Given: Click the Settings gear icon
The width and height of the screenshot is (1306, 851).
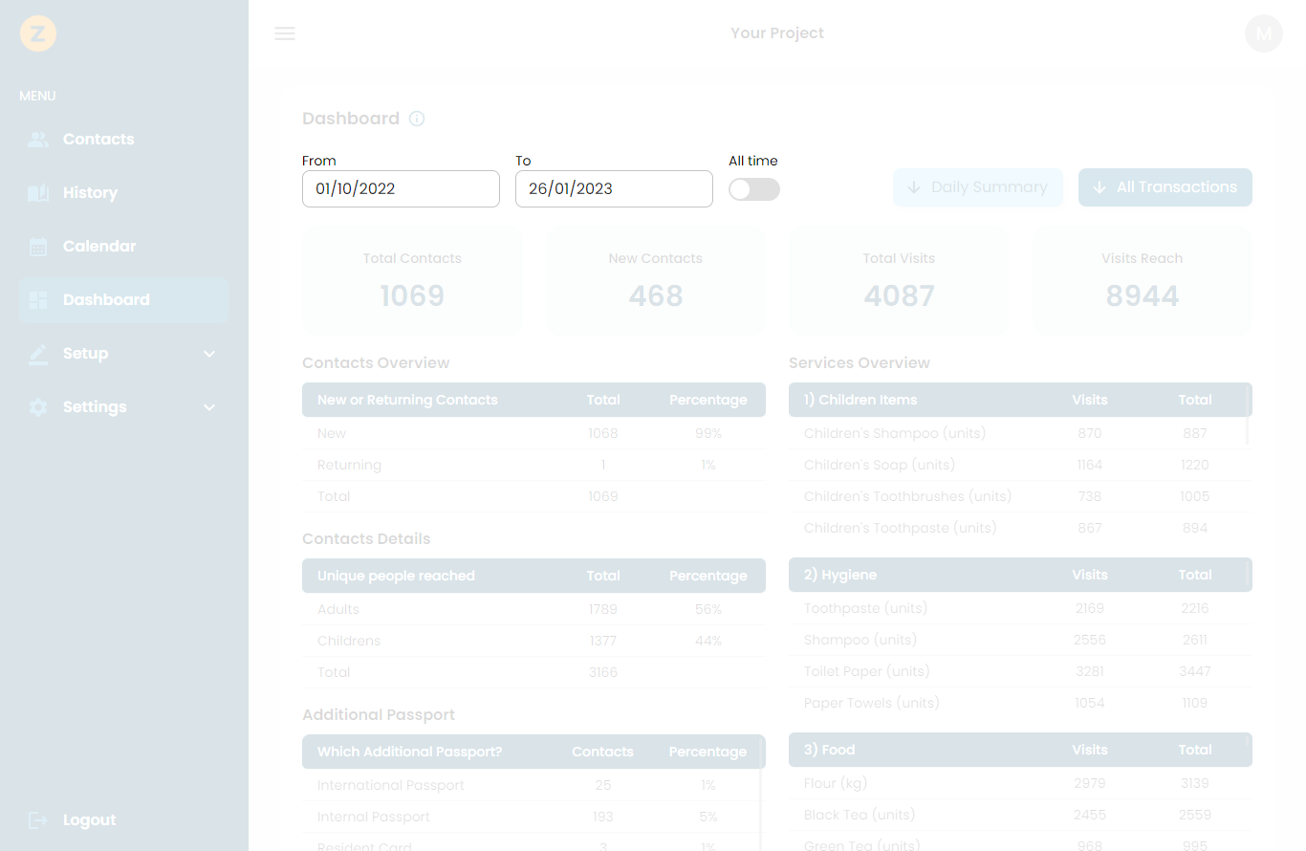Looking at the screenshot, I should (x=38, y=406).
